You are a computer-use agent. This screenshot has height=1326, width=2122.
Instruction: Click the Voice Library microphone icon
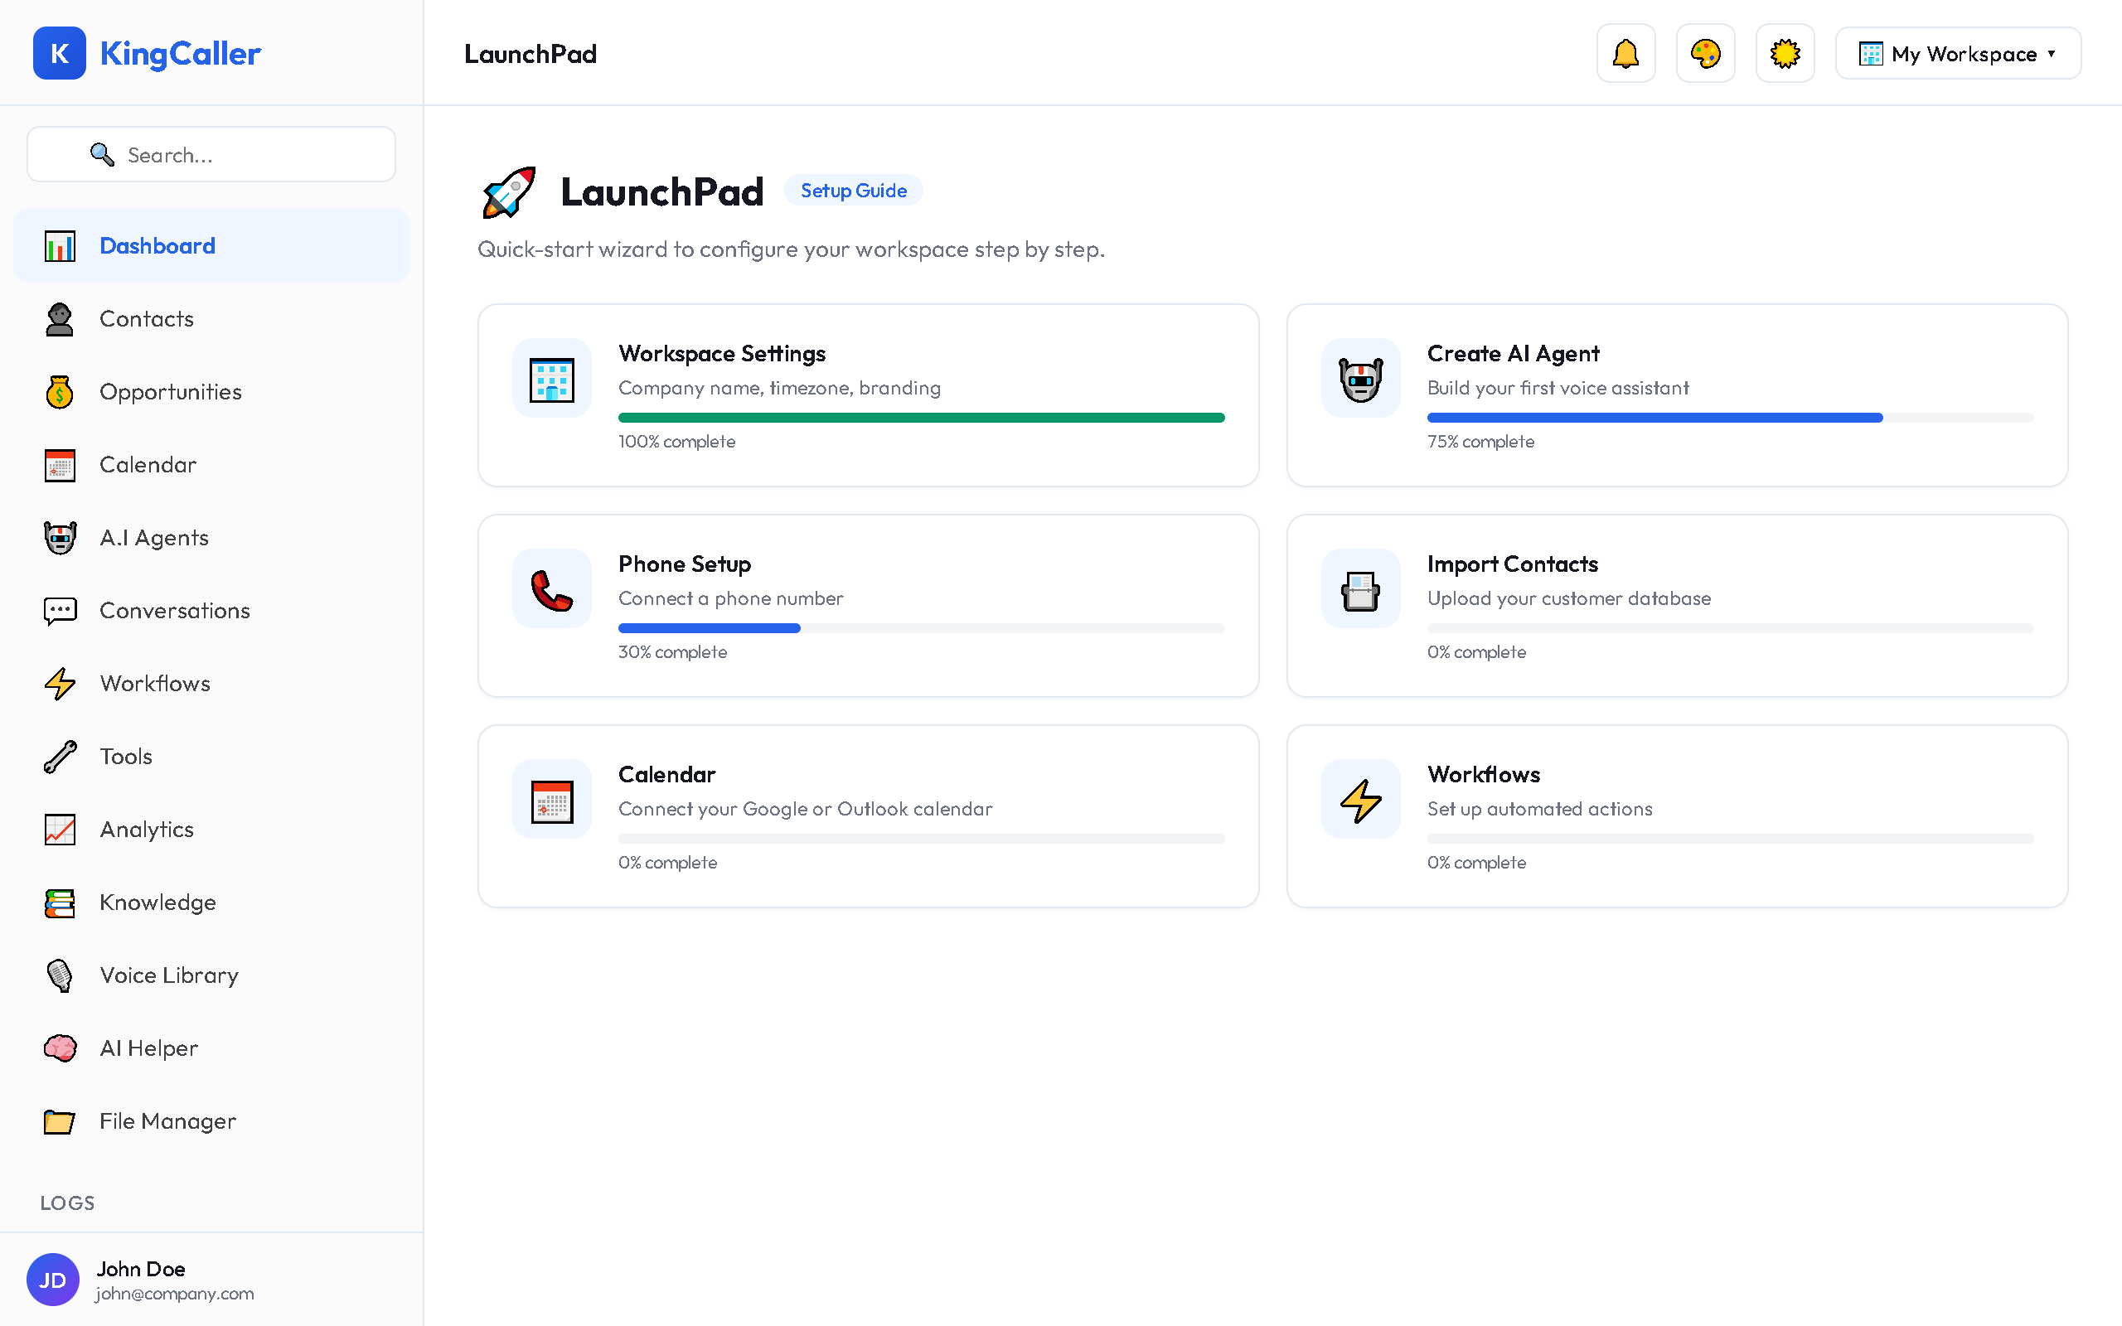point(59,975)
